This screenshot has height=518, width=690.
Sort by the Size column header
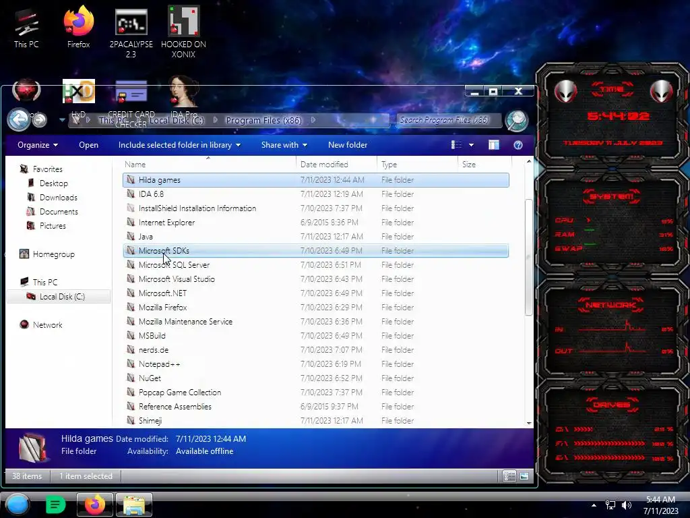(484, 165)
